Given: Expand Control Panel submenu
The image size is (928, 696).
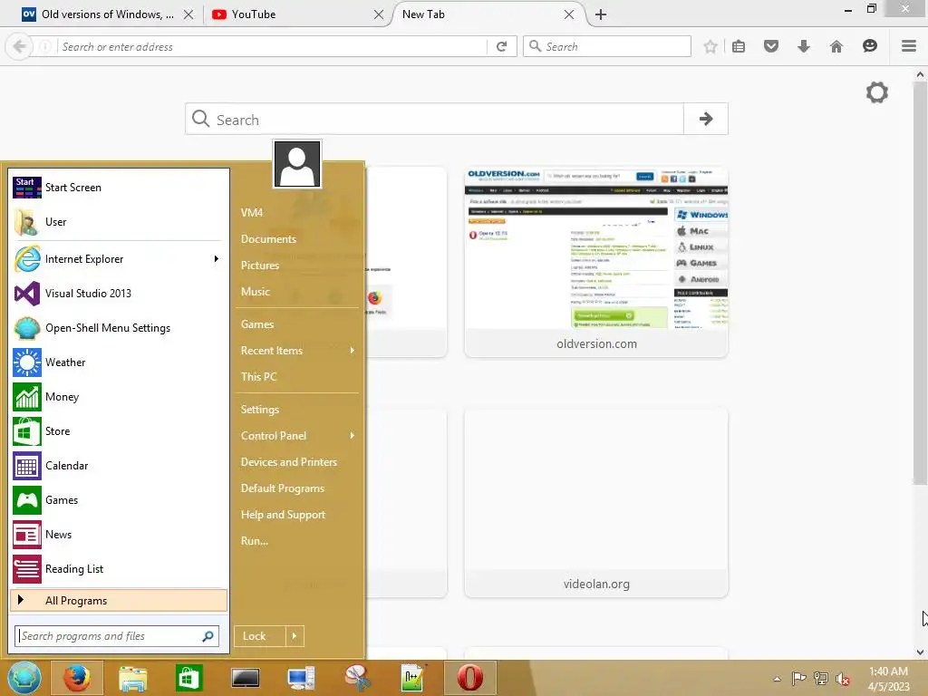Looking at the screenshot, I should point(353,436).
